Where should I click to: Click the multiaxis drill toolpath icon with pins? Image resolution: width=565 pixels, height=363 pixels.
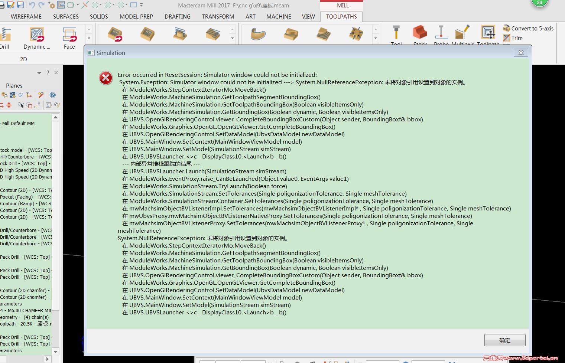[356, 34]
